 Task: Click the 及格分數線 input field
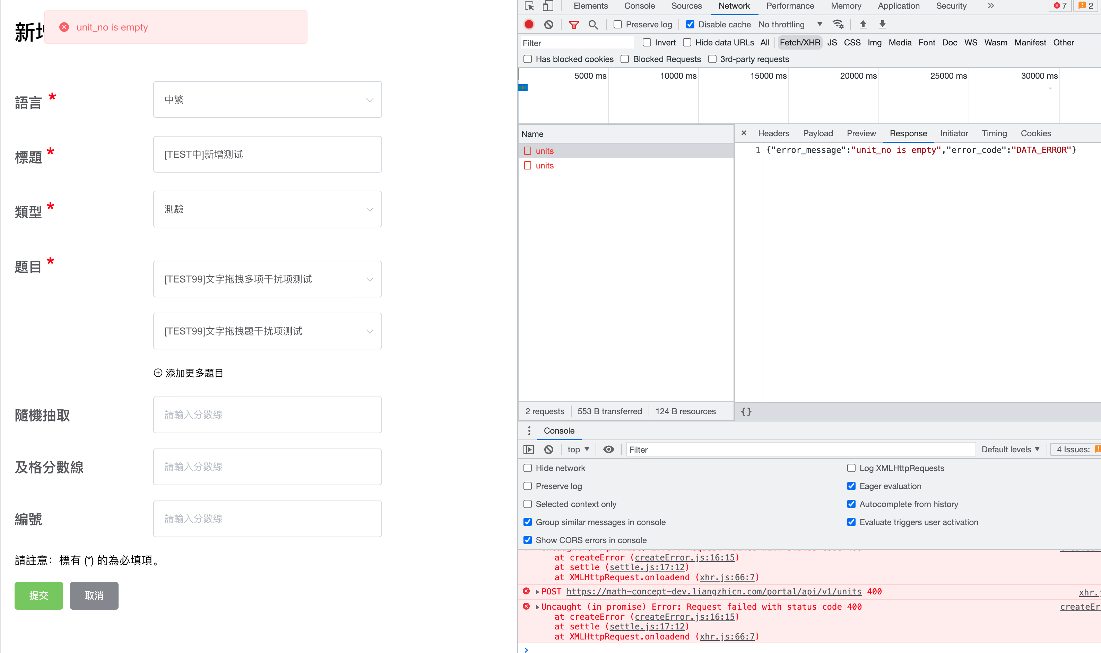[268, 467]
